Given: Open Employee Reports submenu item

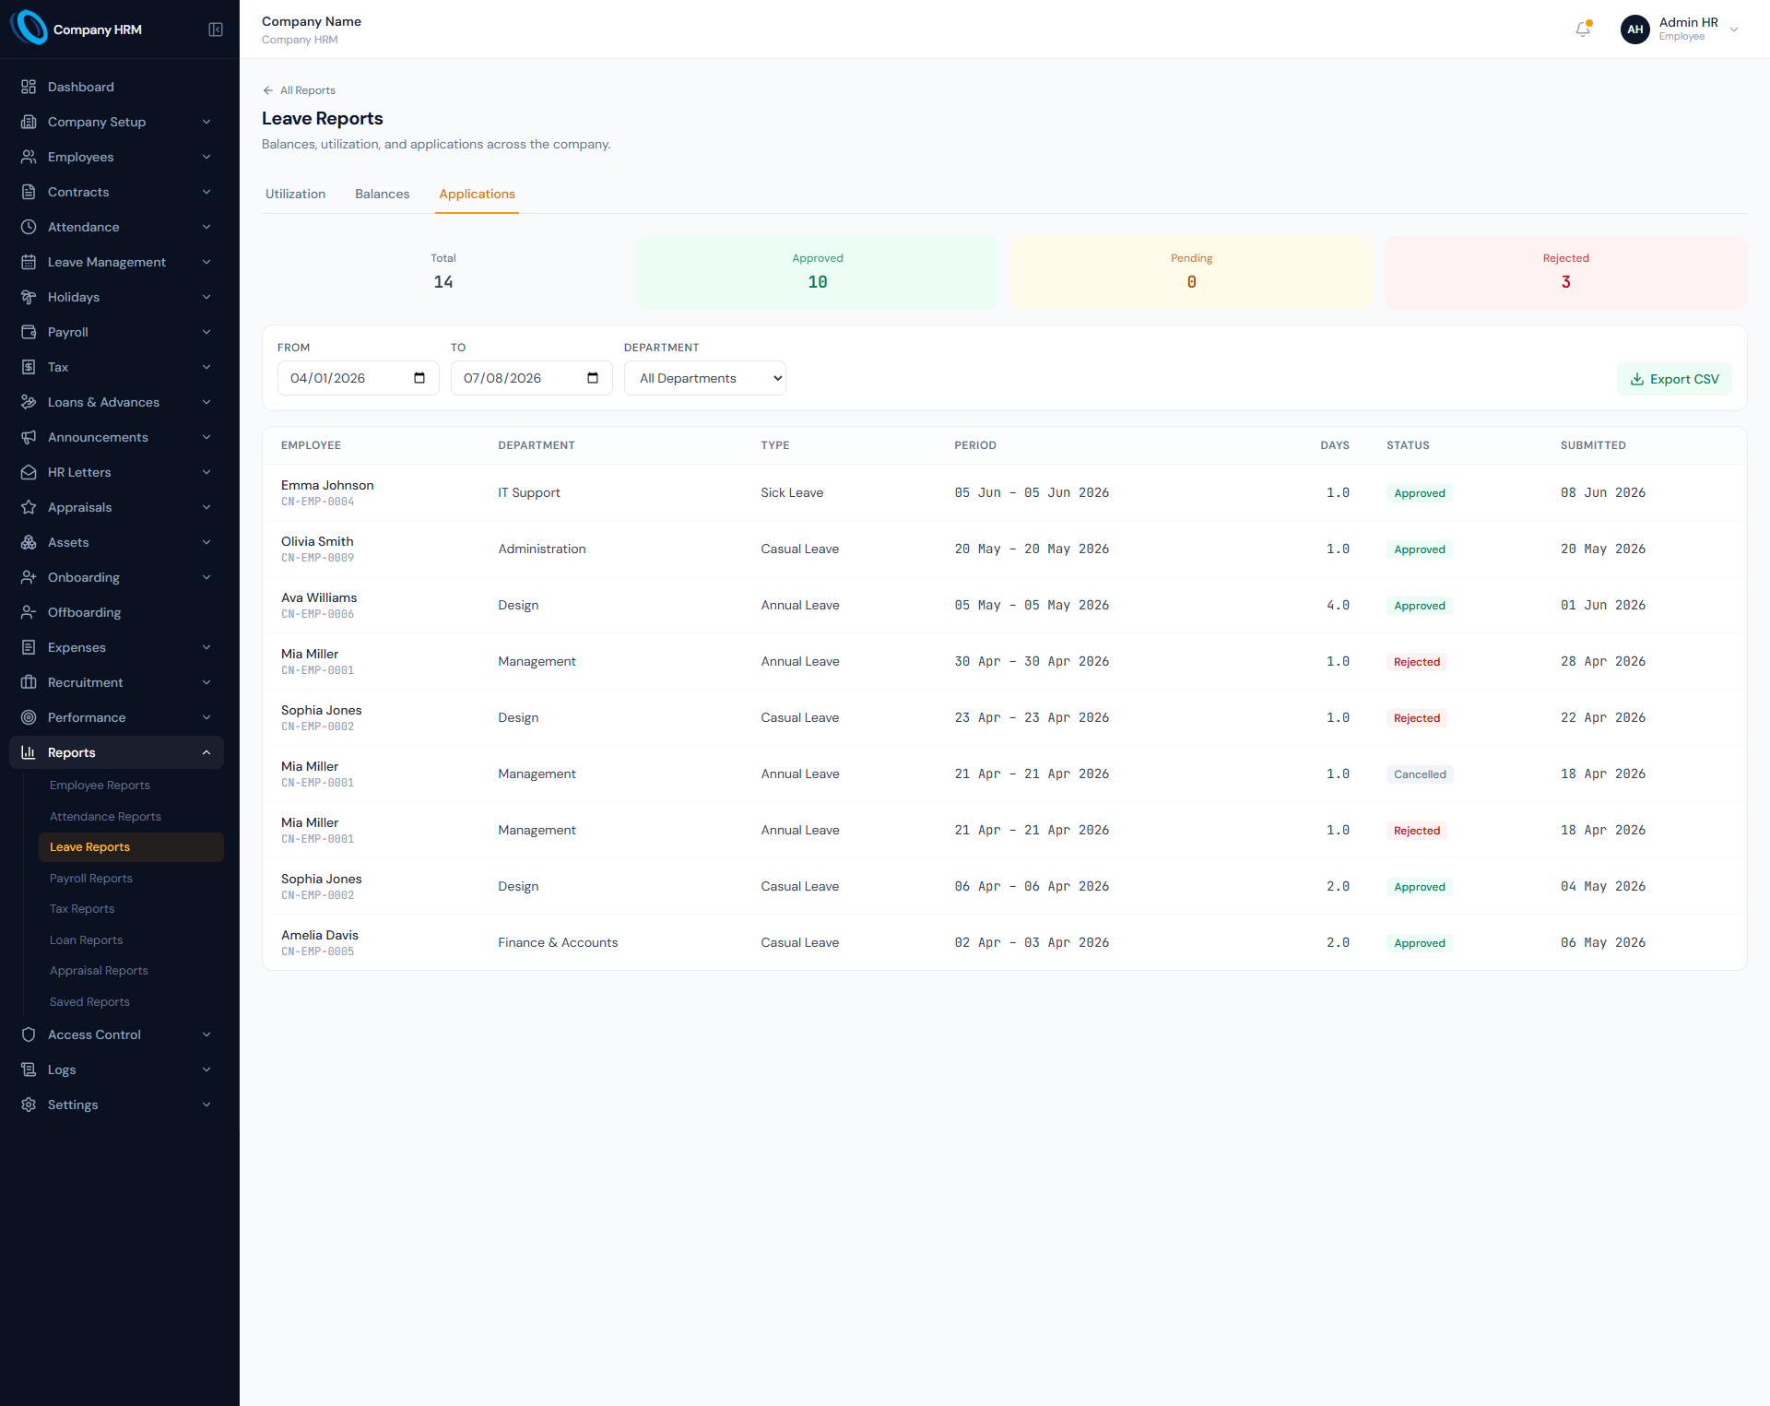Looking at the screenshot, I should [x=100, y=786].
